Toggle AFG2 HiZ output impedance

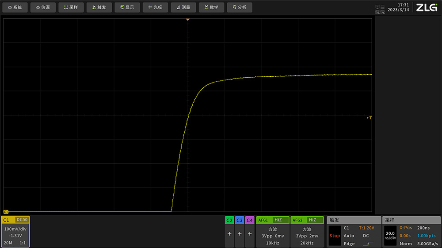click(312, 220)
